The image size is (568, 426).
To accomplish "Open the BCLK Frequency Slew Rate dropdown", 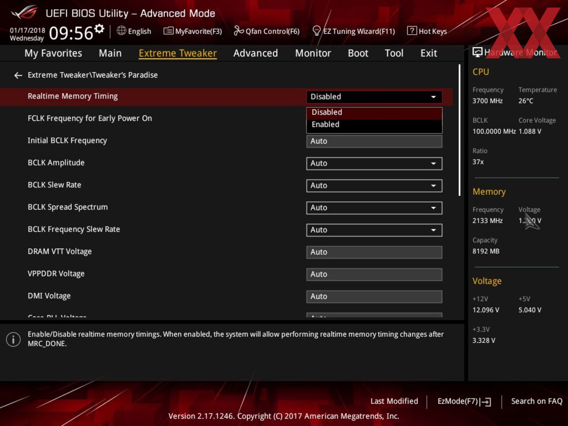I will coord(374,230).
